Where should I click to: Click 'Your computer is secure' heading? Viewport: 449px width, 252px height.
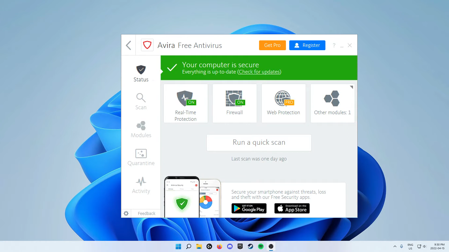pyautogui.click(x=221, y=65)
